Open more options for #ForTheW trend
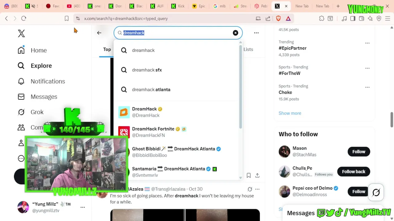Viewport: 394px width, 221px height. pos(367,68)
